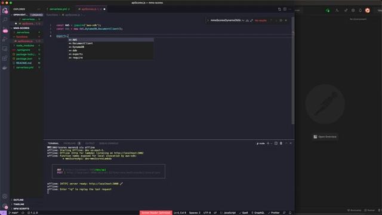Click the notifications bell in status bar
The image size is (382, 215).
tap(290, 213)
